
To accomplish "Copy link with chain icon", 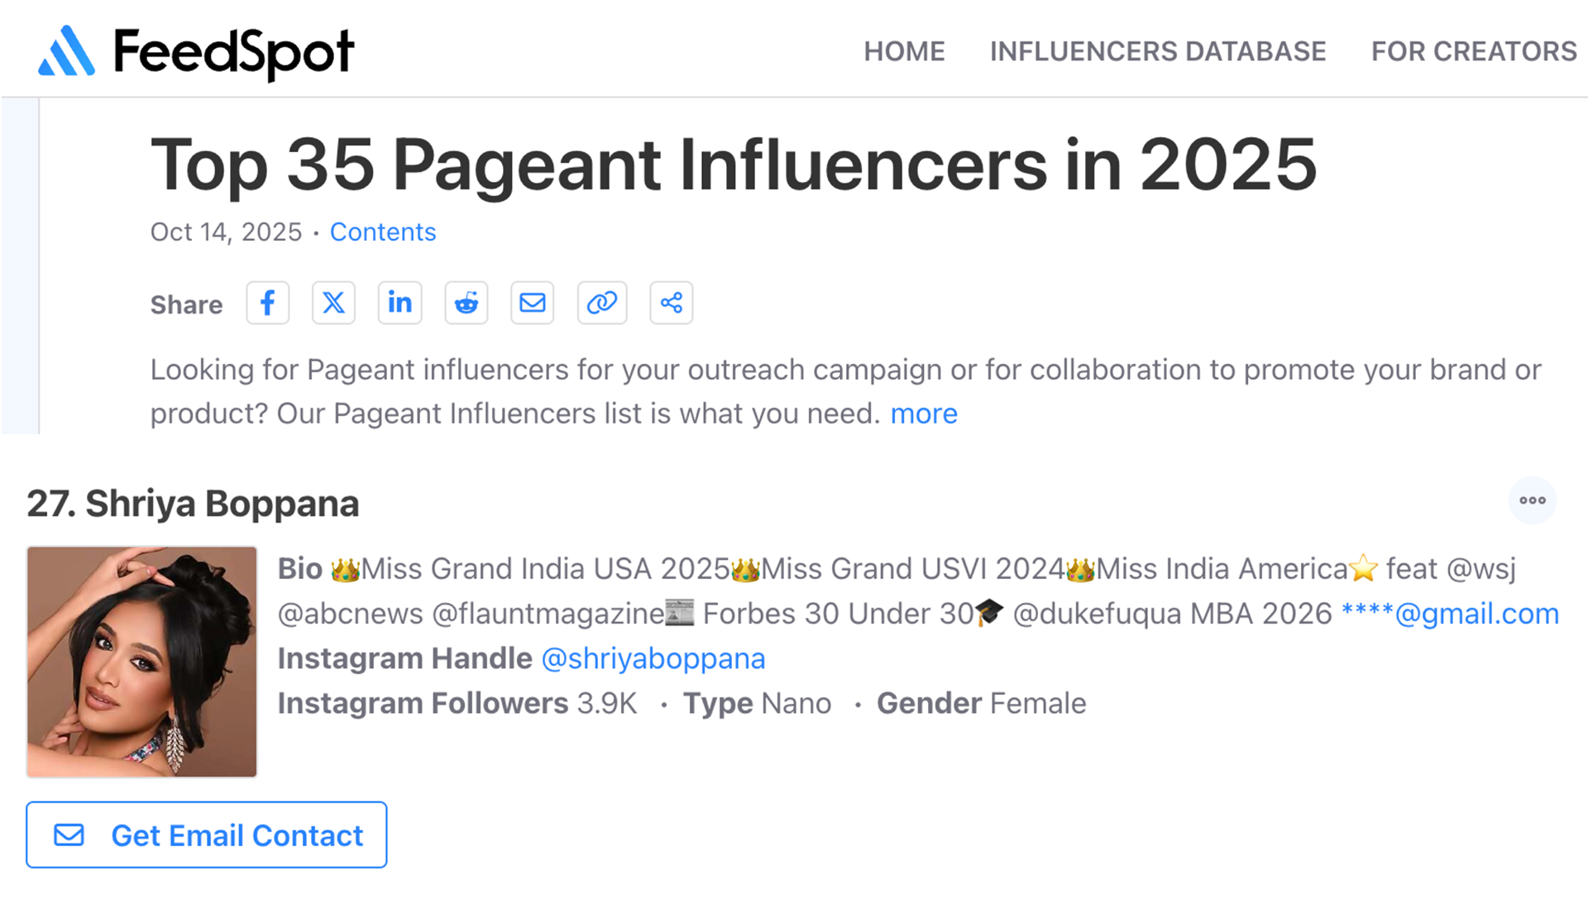I will point(601,303).
